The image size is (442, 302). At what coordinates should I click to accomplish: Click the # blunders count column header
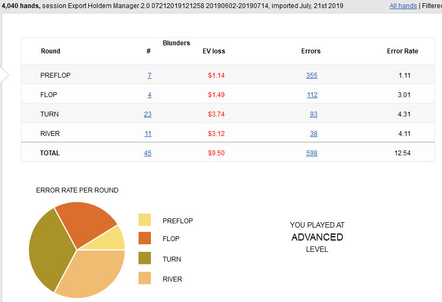[x=149, y=51]
